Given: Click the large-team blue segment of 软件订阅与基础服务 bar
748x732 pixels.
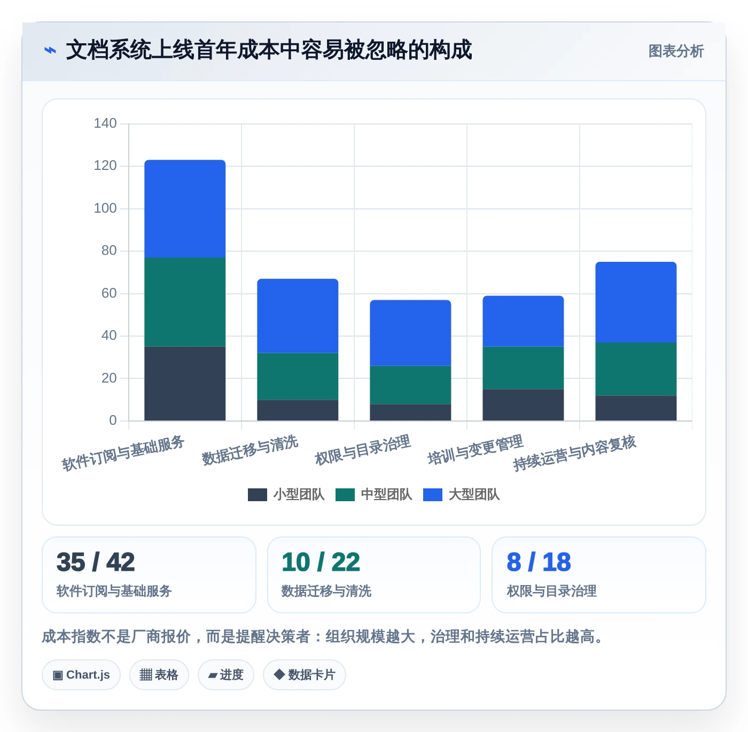Looking at the screenshot, I should click(185, 209).
